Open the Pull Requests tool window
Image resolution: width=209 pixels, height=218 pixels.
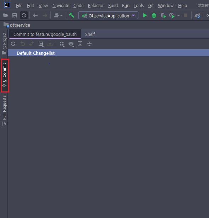click(x=4, y=110)
